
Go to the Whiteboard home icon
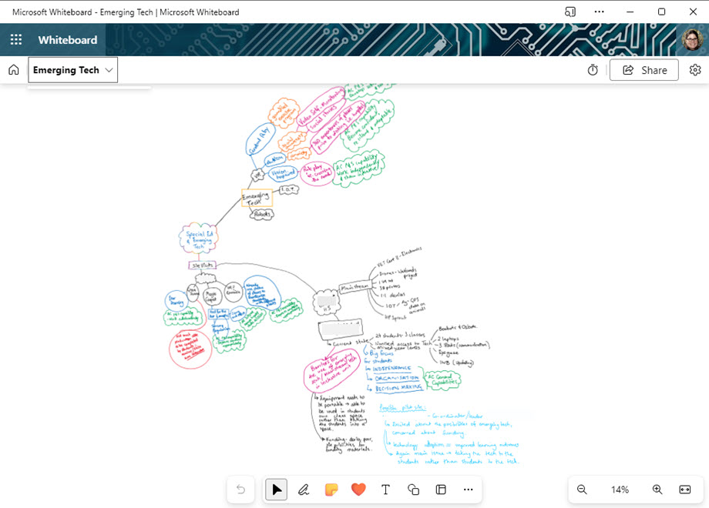coord(14,69)
